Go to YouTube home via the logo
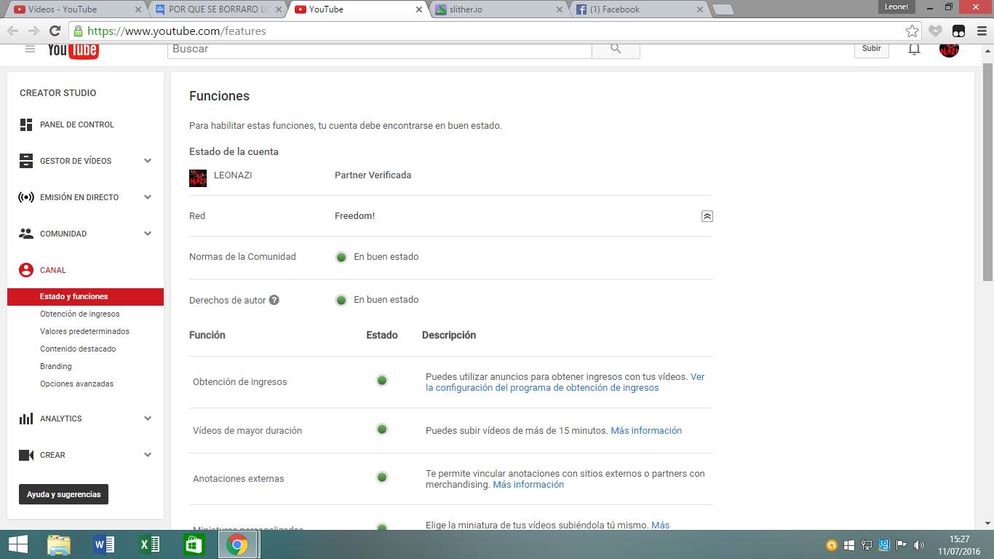The height and width of the screenshot is (559, 994). pyautogui.click(x=73, y=50)
